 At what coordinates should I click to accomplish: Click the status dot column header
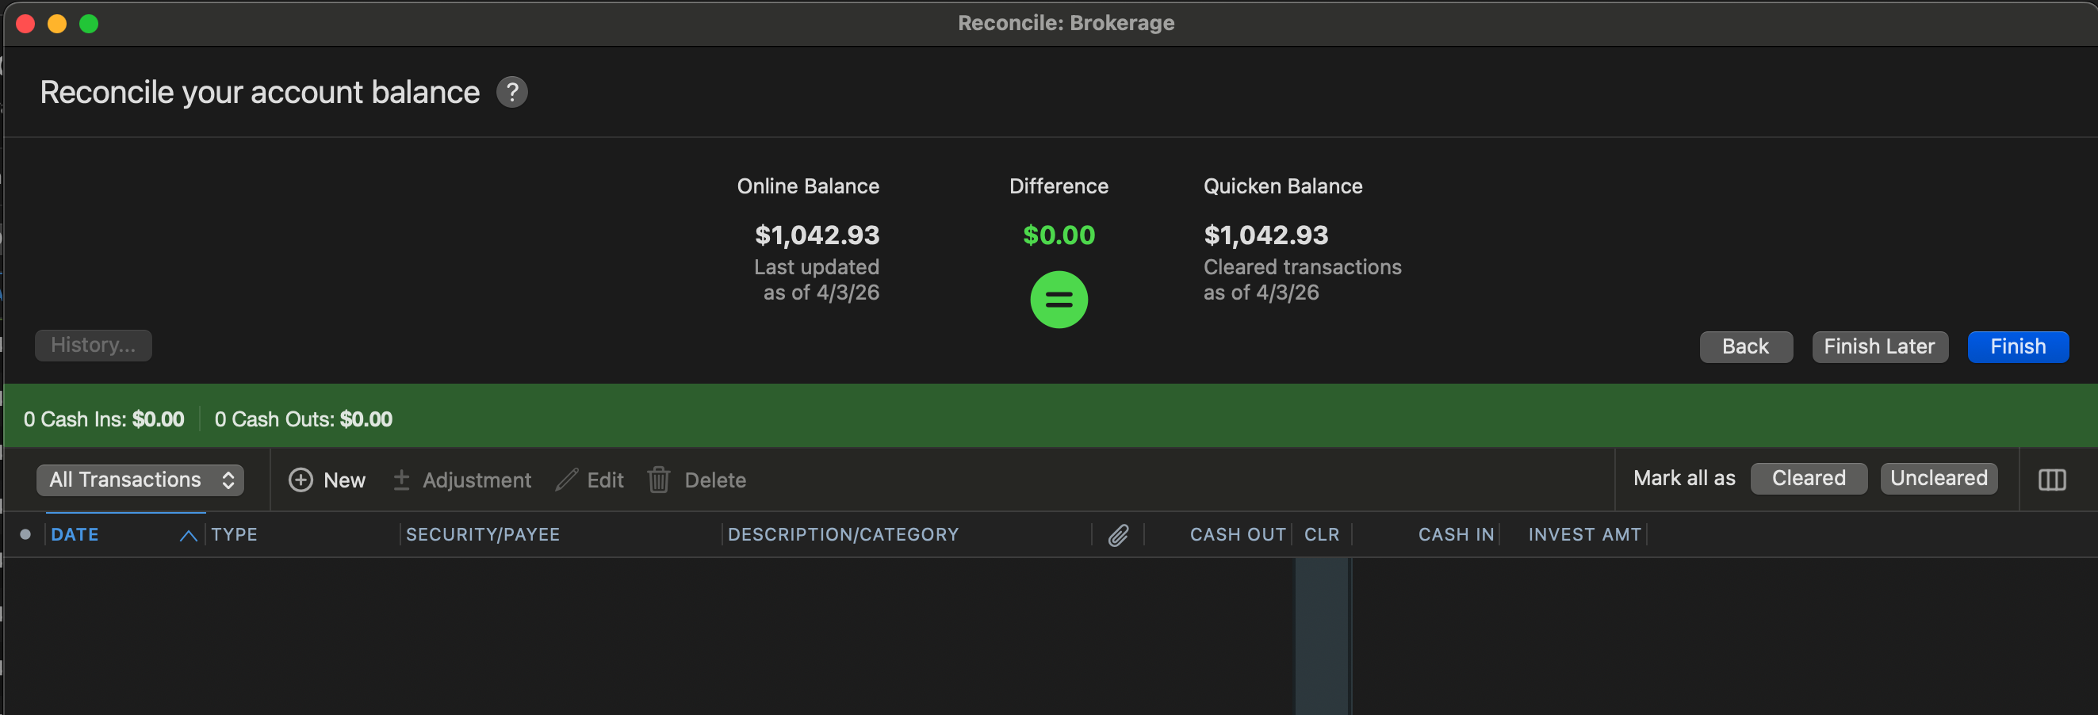(25, 534)
